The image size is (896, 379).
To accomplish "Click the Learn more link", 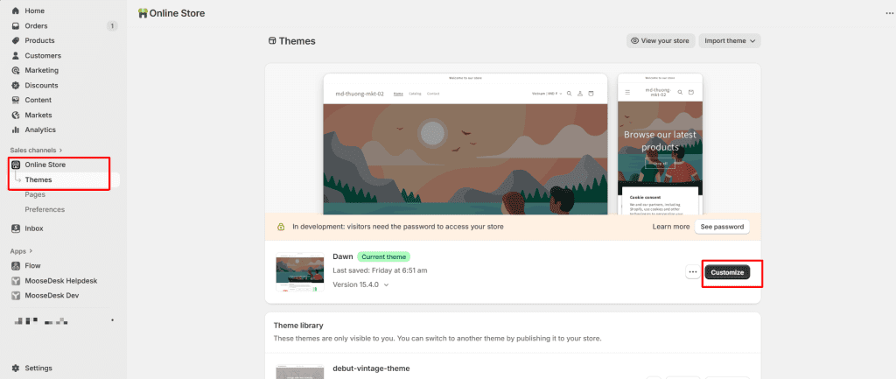I will point(671,227).
